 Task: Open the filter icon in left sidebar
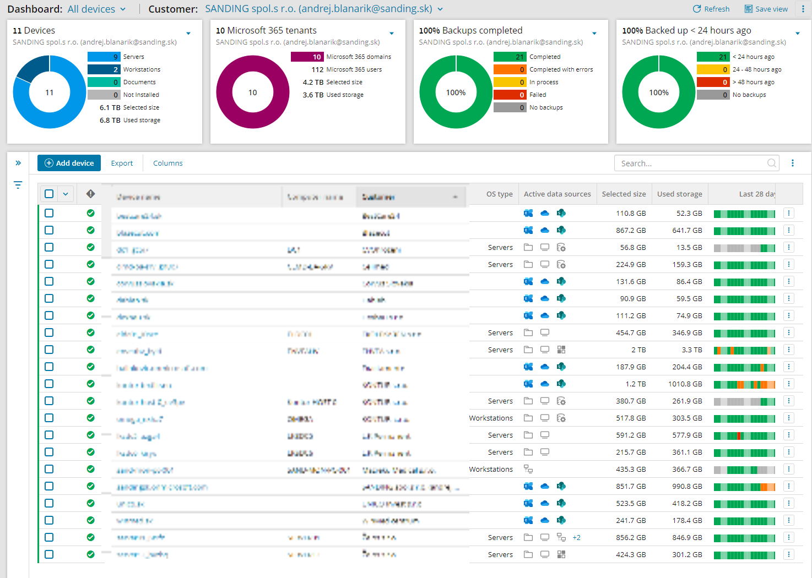coord(18,185)
